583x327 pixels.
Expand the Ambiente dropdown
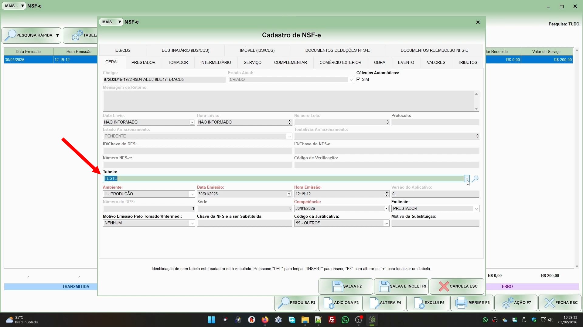click(x=192, y=194)
